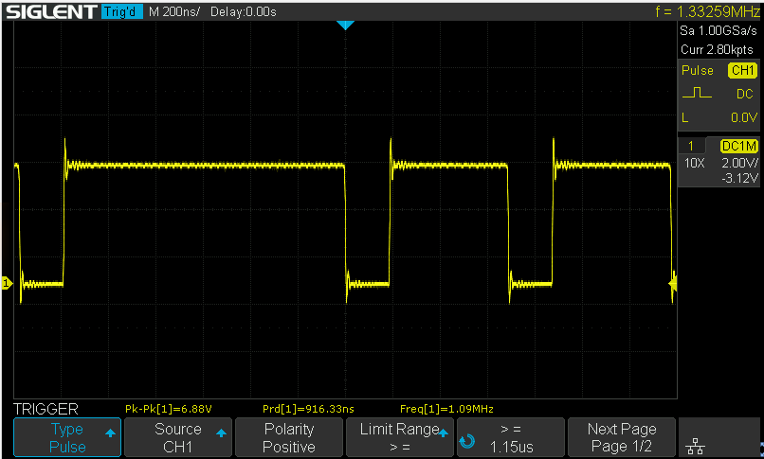Screen dimensions: 764x459
Task: Toggle Polarity Positive setting
Action: (289, 438)
